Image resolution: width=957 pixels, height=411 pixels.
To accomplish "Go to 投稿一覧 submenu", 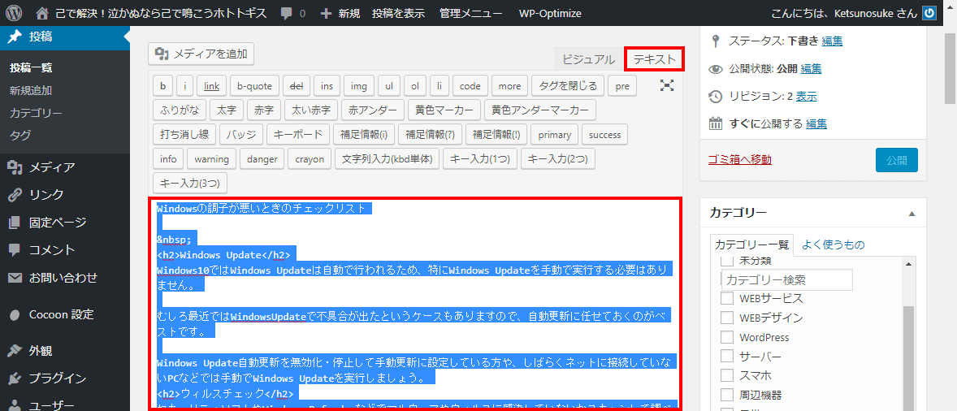I will pos(31,68).
